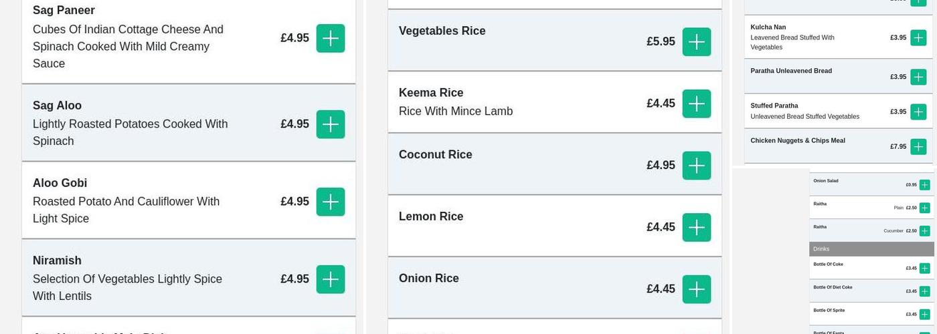This screenshot has width=937, height=334.
Task: Add Bottle Of Diet Coke
Action: pyautogui.click(x=924, y=291)
